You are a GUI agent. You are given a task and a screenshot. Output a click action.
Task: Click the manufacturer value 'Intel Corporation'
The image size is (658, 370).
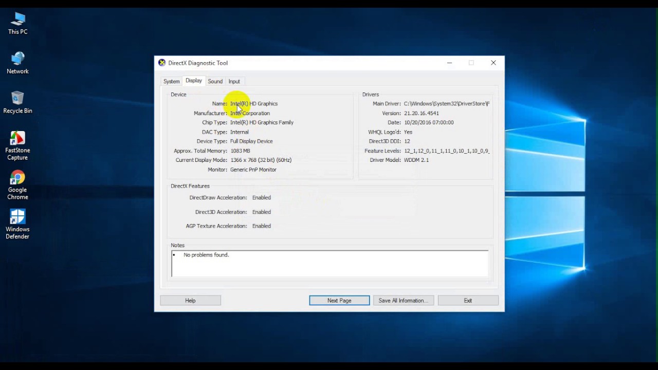pos(250,113)
